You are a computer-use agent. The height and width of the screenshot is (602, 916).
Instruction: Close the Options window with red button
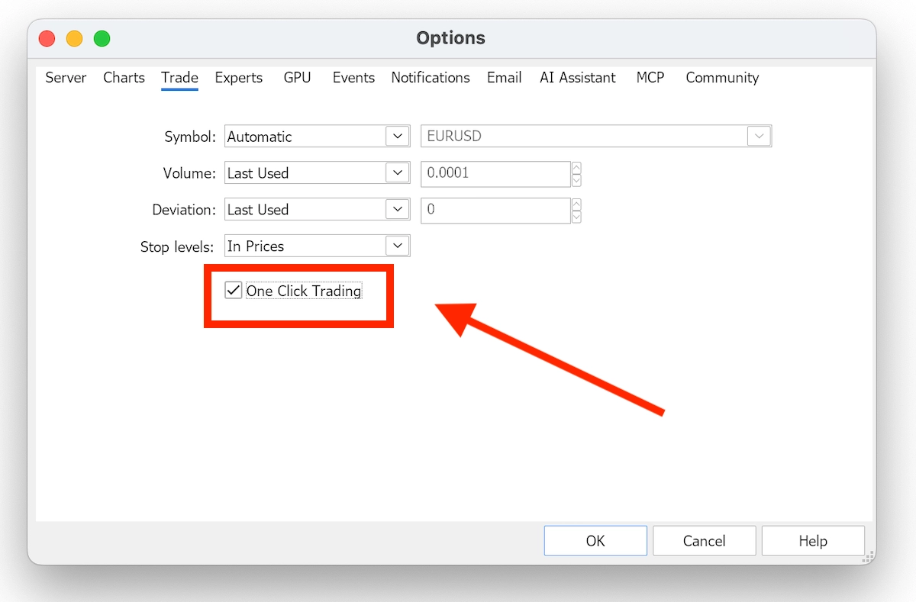47,38
